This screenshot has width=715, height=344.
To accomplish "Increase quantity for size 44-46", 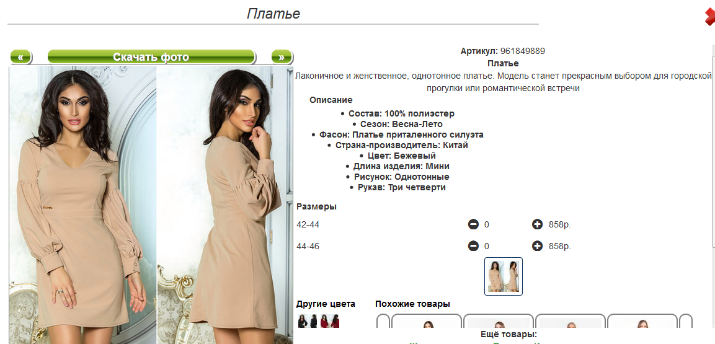I will [537, 246].
